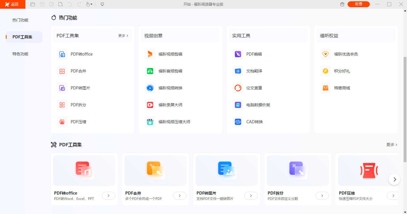407x214 pixels.
Task: Select 论文查重 in the 实用工具 list
Action: (x=254, y=88)
